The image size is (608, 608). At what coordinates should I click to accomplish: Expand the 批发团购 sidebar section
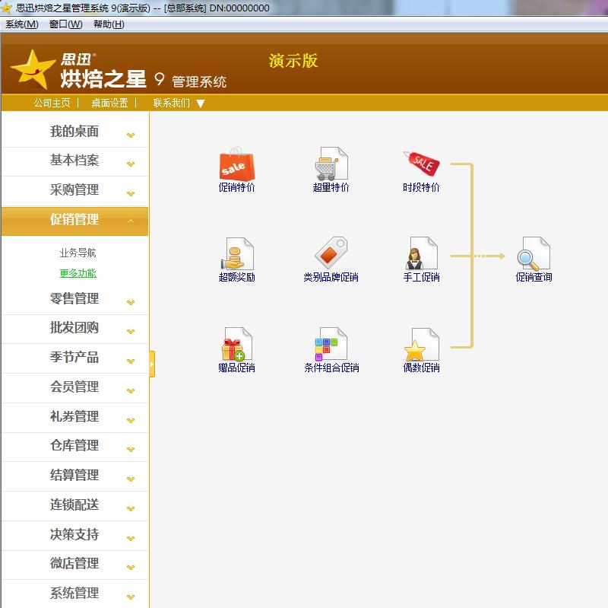(74, 329)
